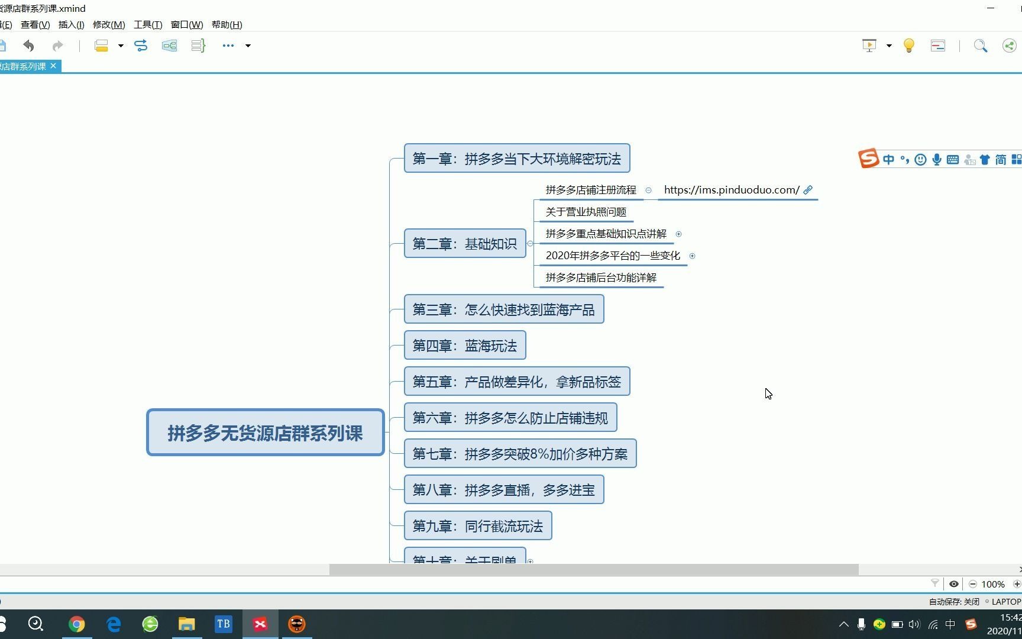This screenshot has height=639, width=1022.
Task: Collapse the 第二章：基础知识 branch
Action: pos(530,244)
